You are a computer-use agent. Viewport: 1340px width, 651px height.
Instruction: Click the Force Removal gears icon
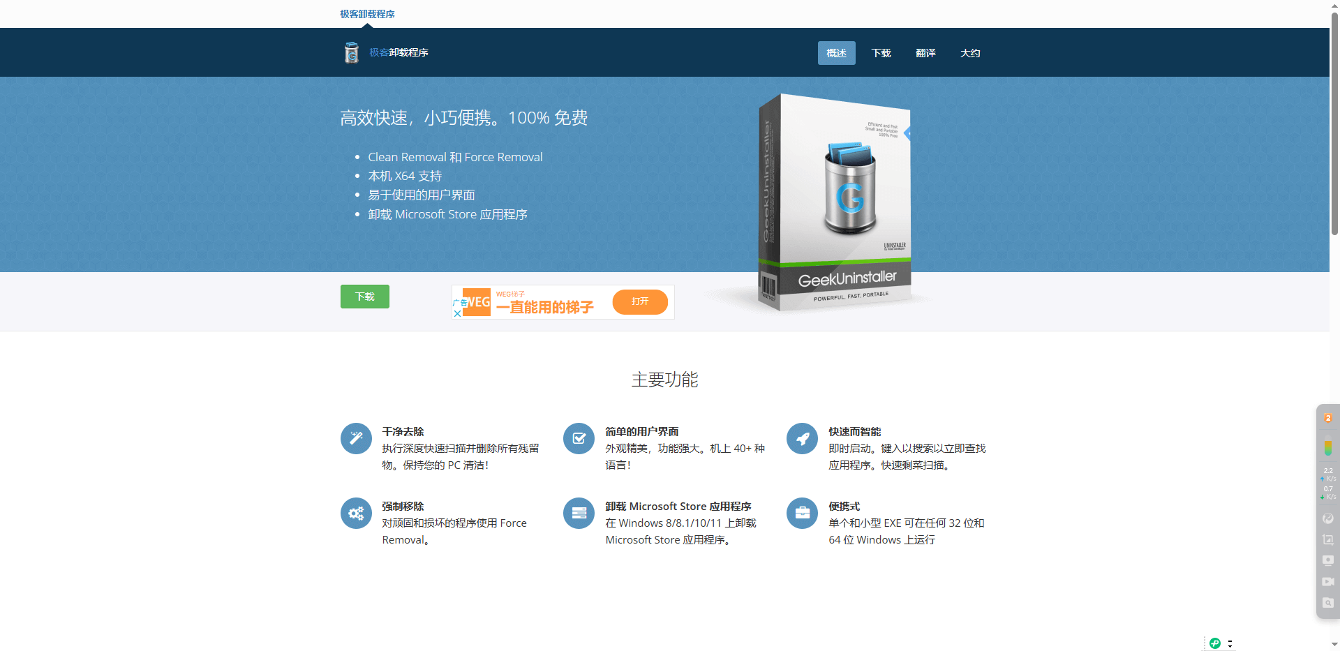click(x=356, y=513)
